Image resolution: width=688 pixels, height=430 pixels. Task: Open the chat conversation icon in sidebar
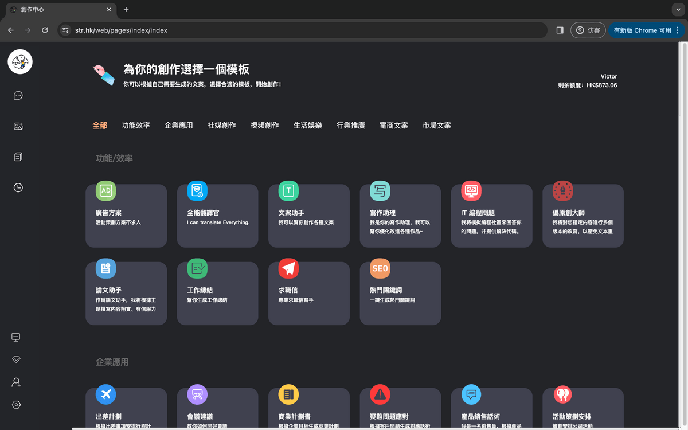[x=18, y=96]
